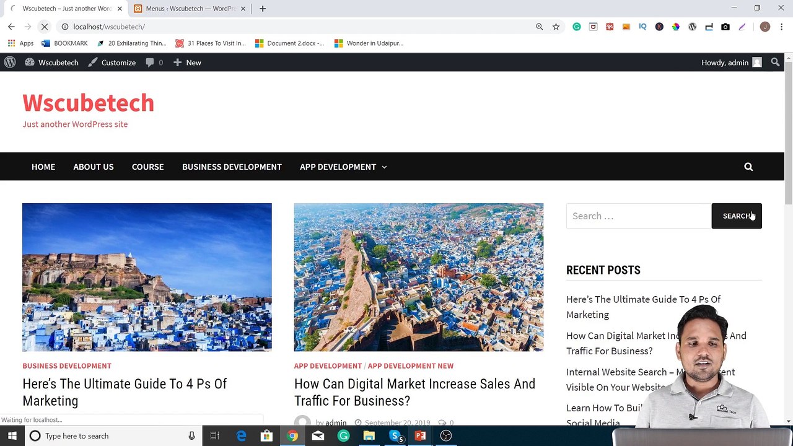Open post title Ultimate Guide To 4 Ps
Screen dimensions: 793x446
pyautogui.click(x=125, y=392)
